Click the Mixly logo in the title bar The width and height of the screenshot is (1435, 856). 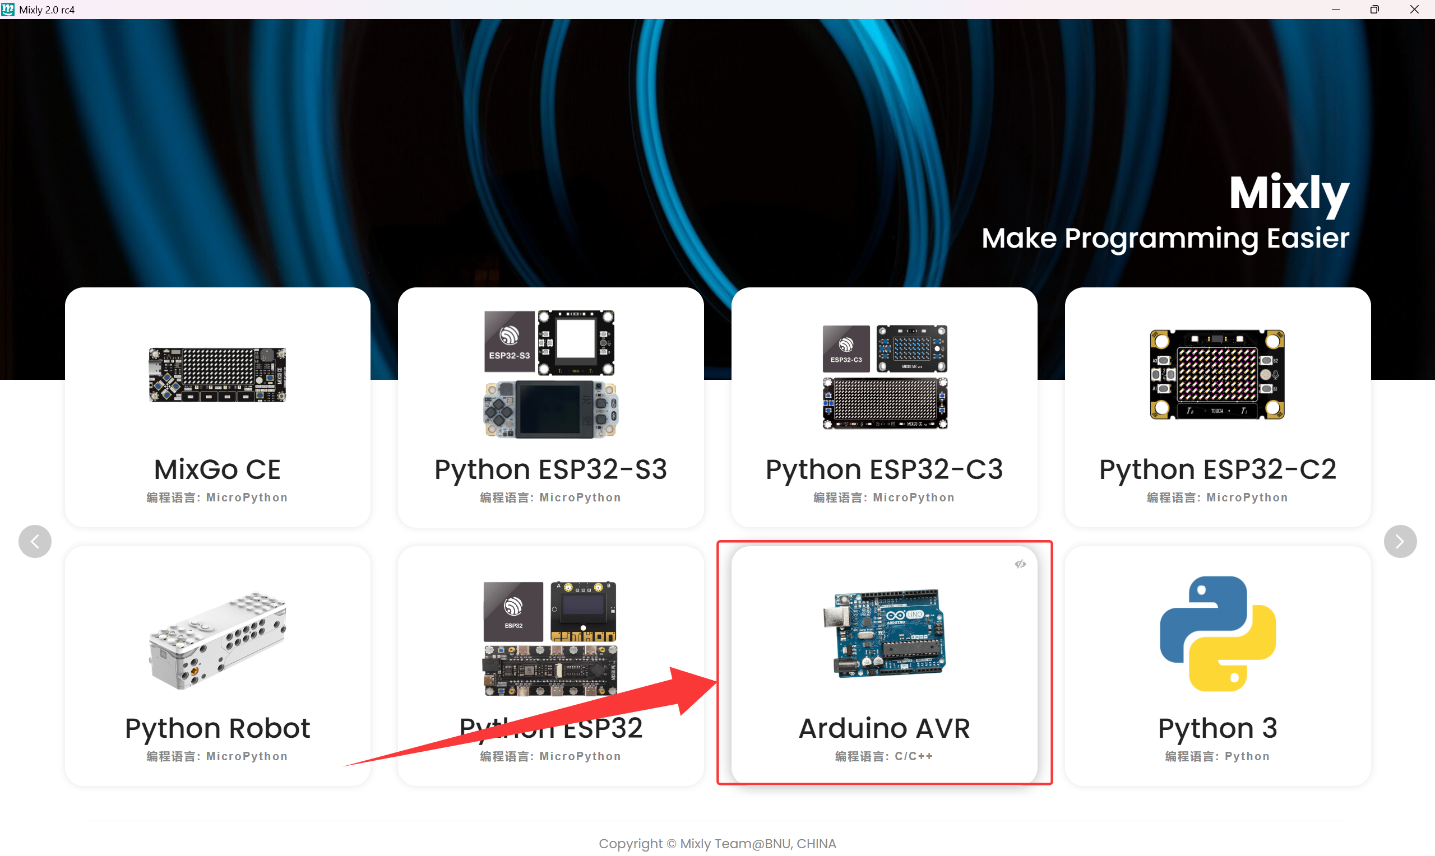[8, 9]
